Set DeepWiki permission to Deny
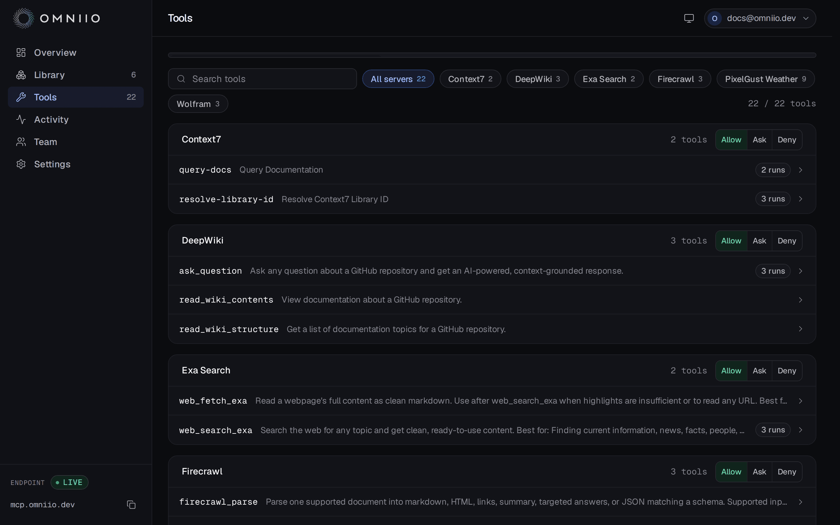The height and width of the screenshot is (525, 840). pos(787,241)
